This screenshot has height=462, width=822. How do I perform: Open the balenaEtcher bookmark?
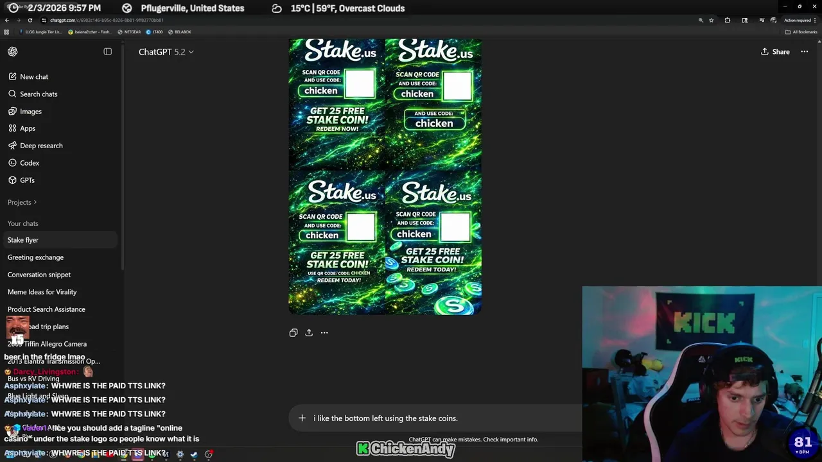90,31
